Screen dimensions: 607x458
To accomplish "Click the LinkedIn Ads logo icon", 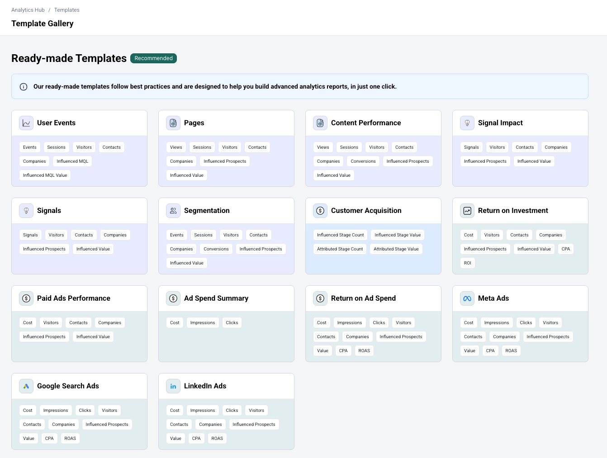I will pyautogui.click(x=173, y=386).
